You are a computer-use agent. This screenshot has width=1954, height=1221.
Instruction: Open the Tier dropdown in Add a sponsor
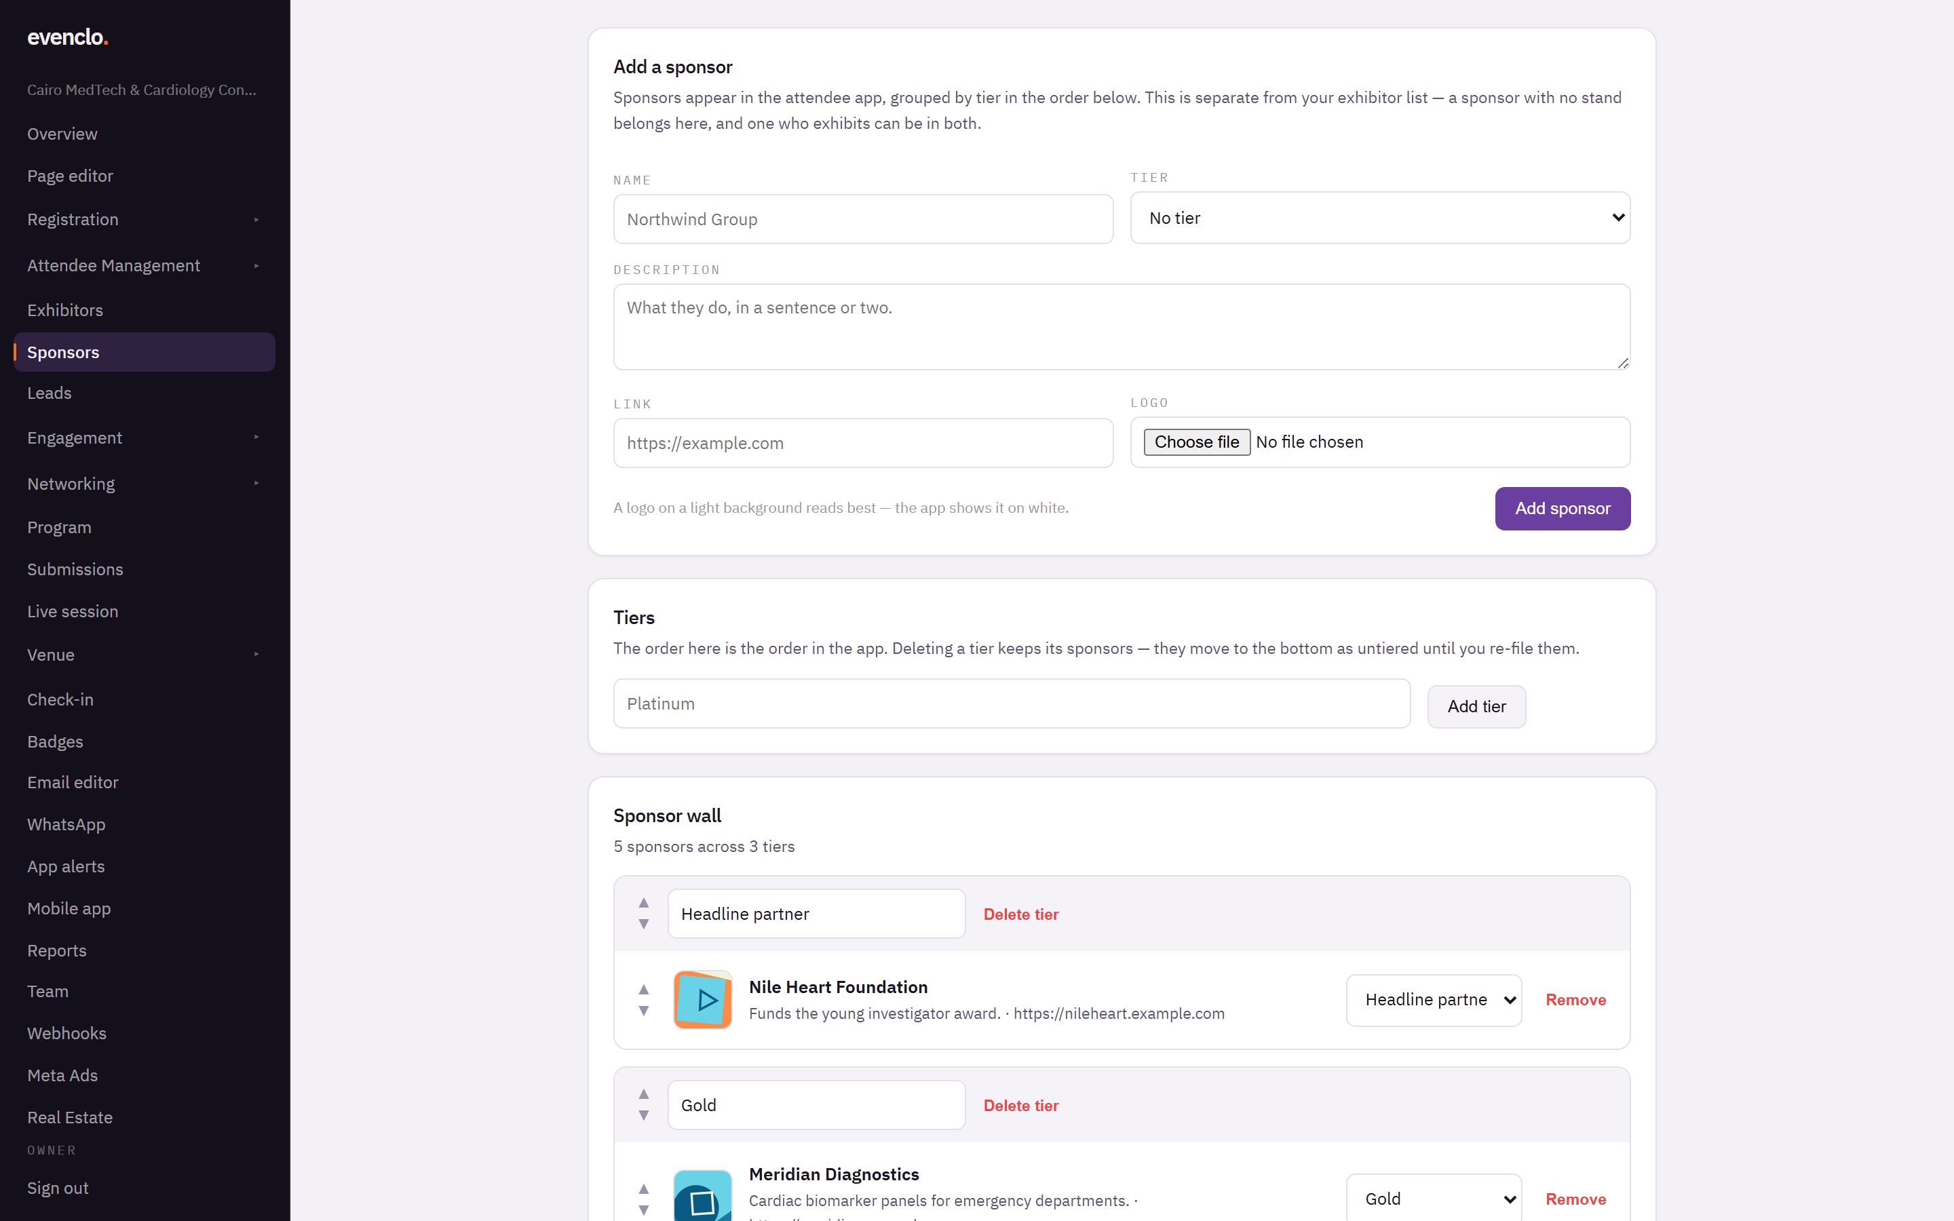[1380, 218]
